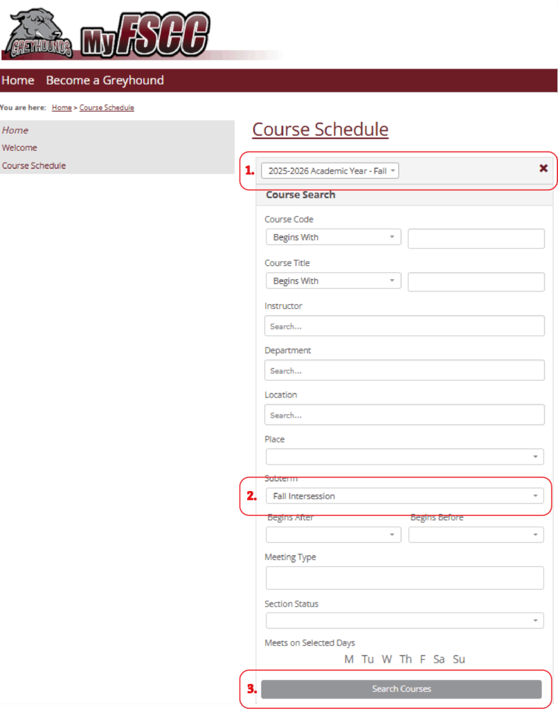558x709 pixels.
Task: Click the Instructor search box
Action: [404, 325]
